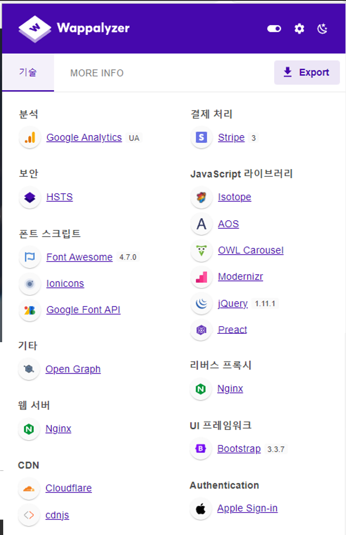Viewport: 346px width, 535px height.
Task: Open settings via gear icon
Action: point(299,29)
